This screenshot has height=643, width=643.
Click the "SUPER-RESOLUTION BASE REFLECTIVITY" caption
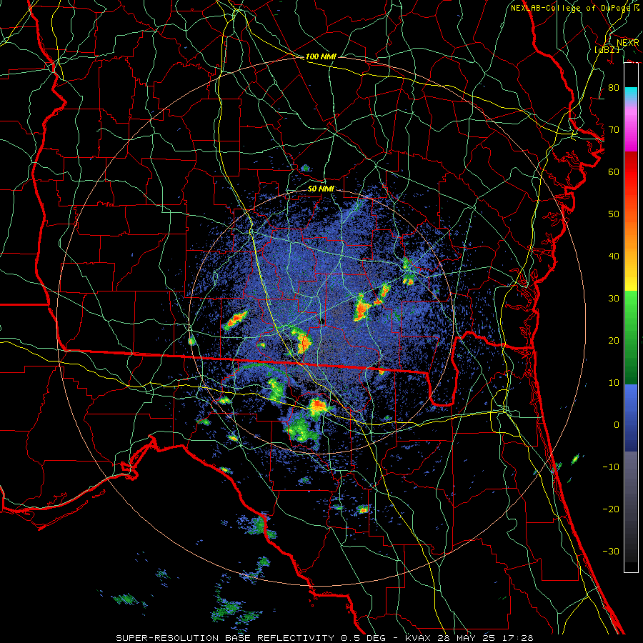click(225, 638)
